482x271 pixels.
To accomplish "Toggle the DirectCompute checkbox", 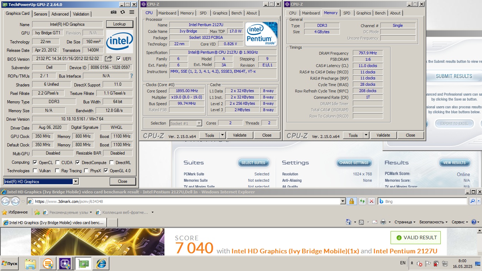I will click(78, 163).
